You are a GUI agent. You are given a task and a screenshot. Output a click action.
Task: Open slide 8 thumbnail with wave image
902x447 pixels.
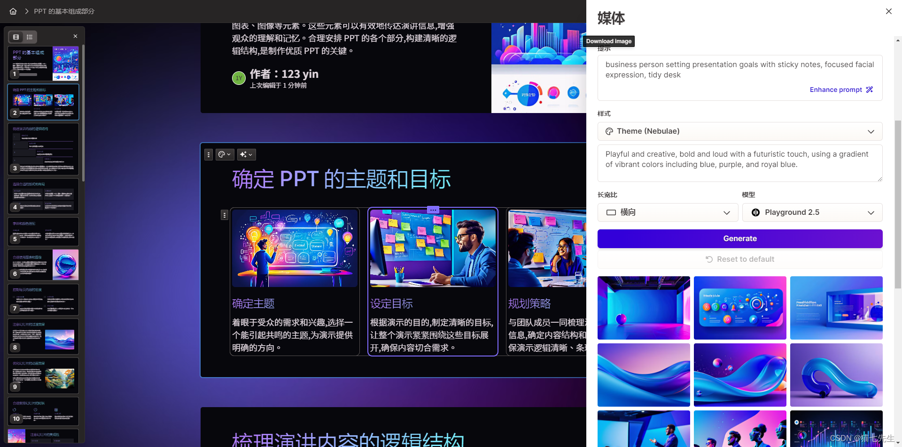43,336
